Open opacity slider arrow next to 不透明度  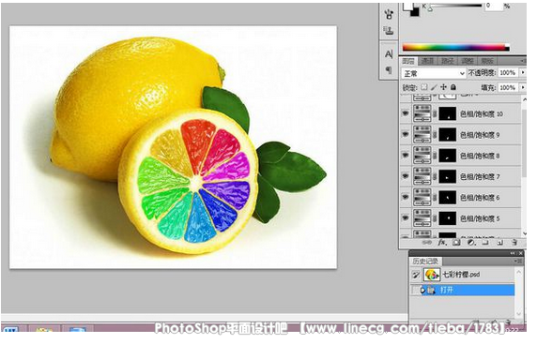523,72
